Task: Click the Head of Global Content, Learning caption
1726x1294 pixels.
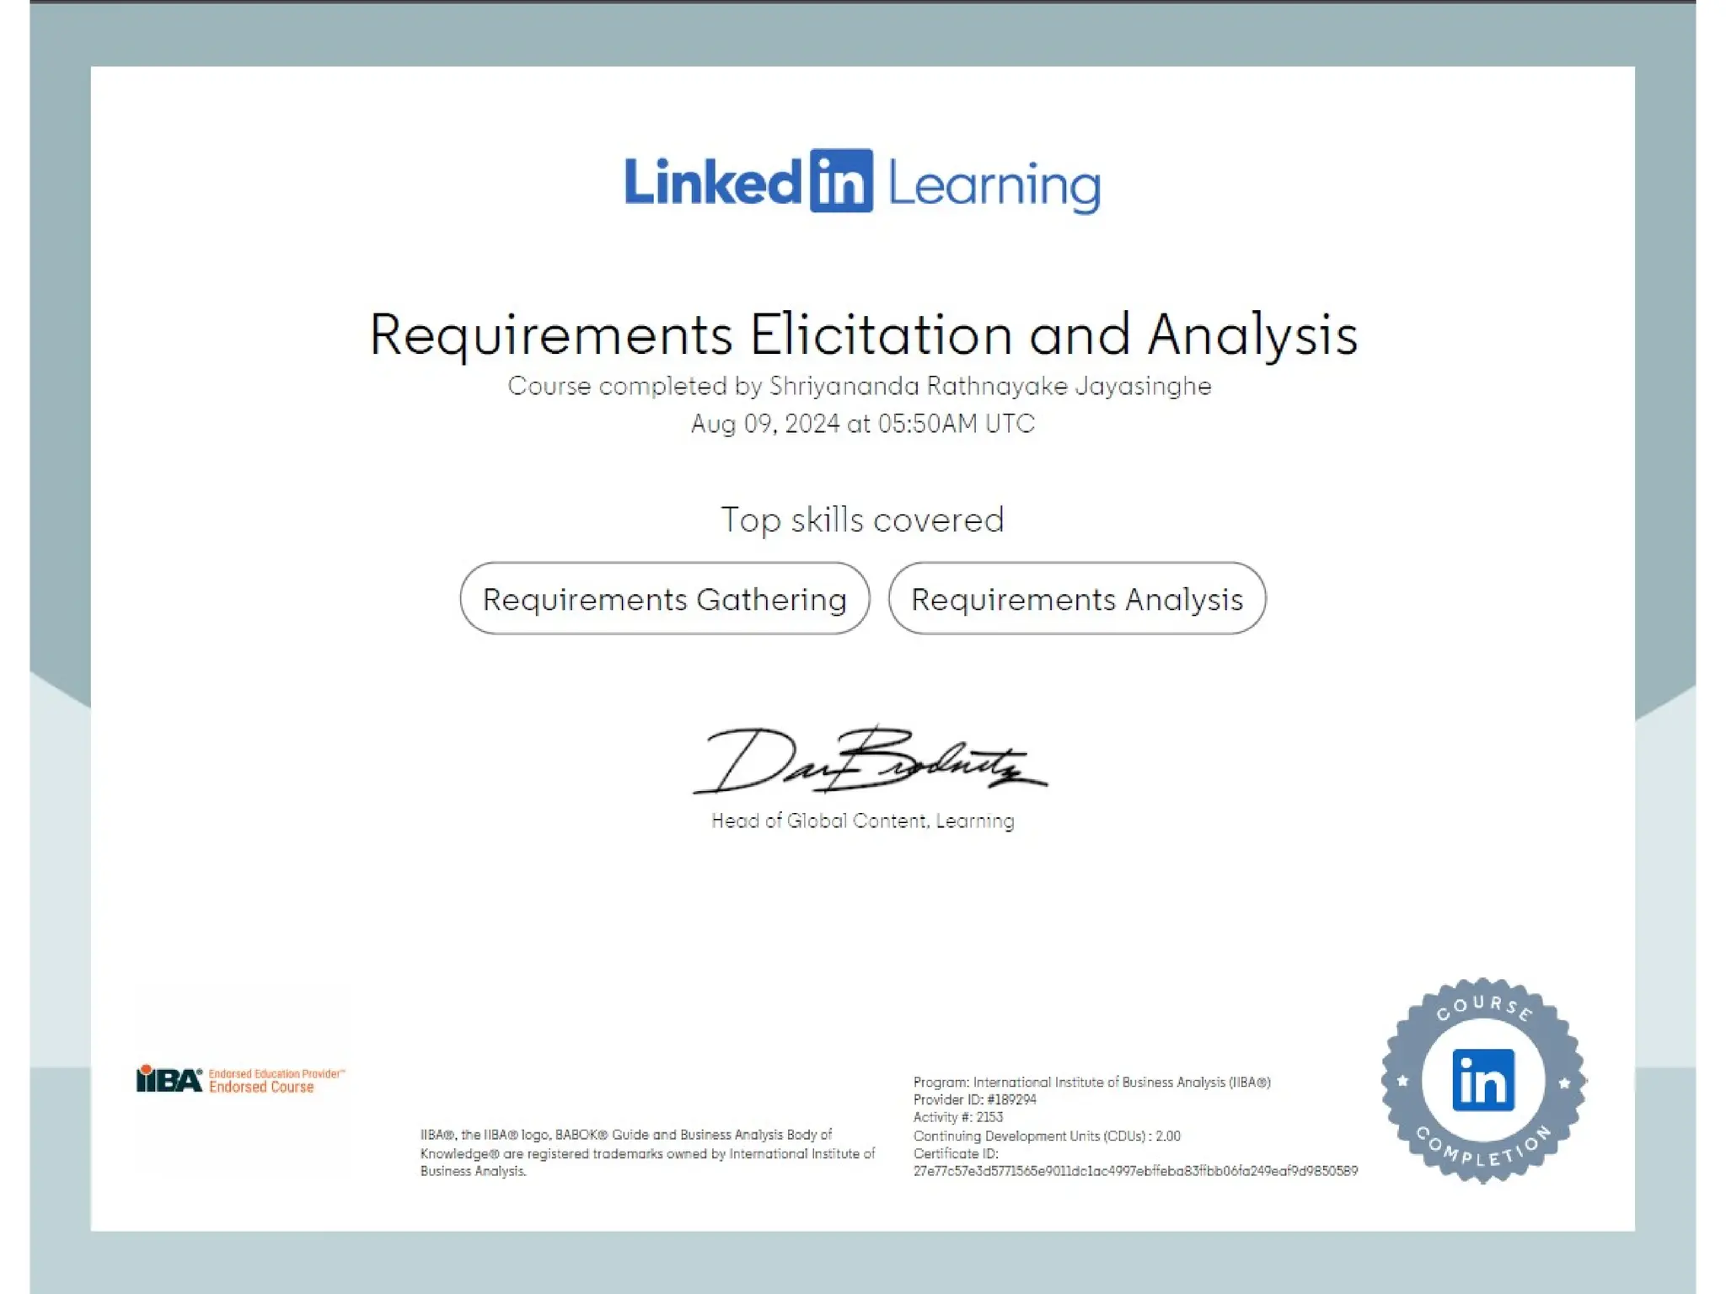Action: [x=862, y=821]
